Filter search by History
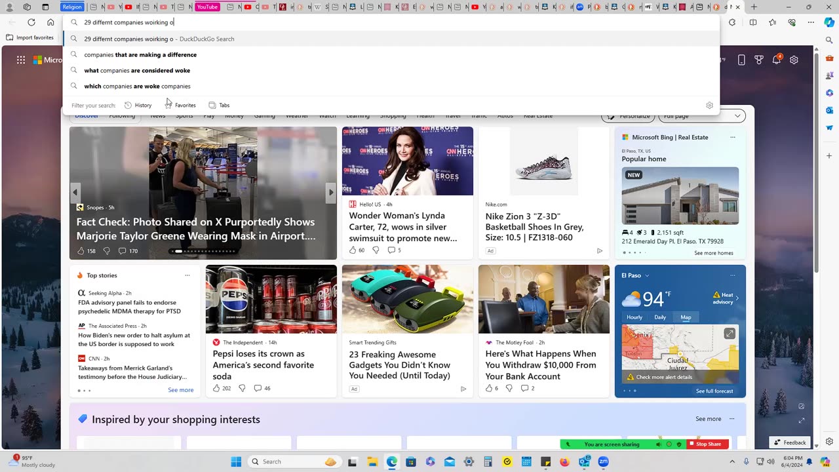839x472 pixels. (x=138, y=105)
